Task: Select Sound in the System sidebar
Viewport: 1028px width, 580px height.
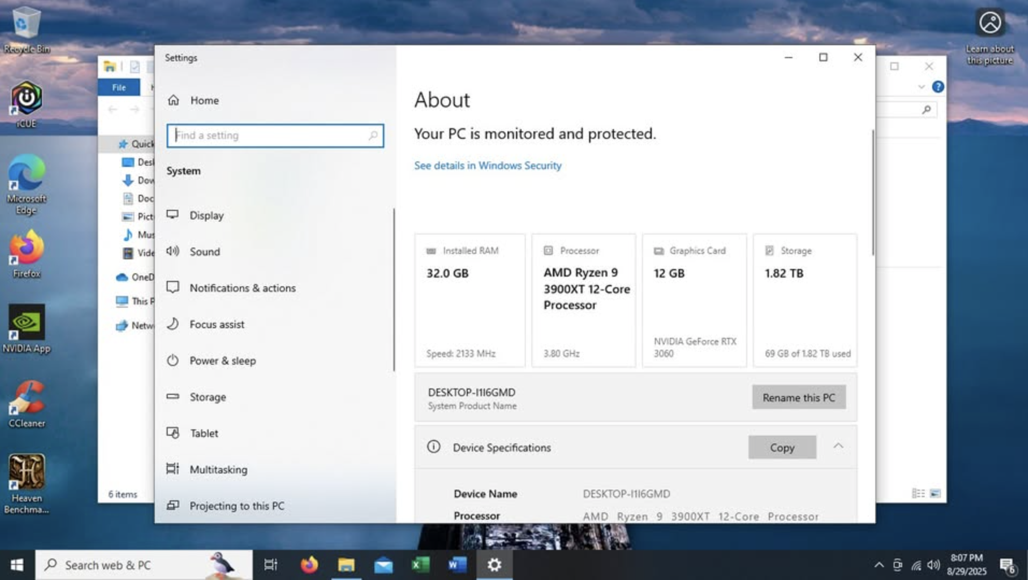Action: [x=204, y=252]
